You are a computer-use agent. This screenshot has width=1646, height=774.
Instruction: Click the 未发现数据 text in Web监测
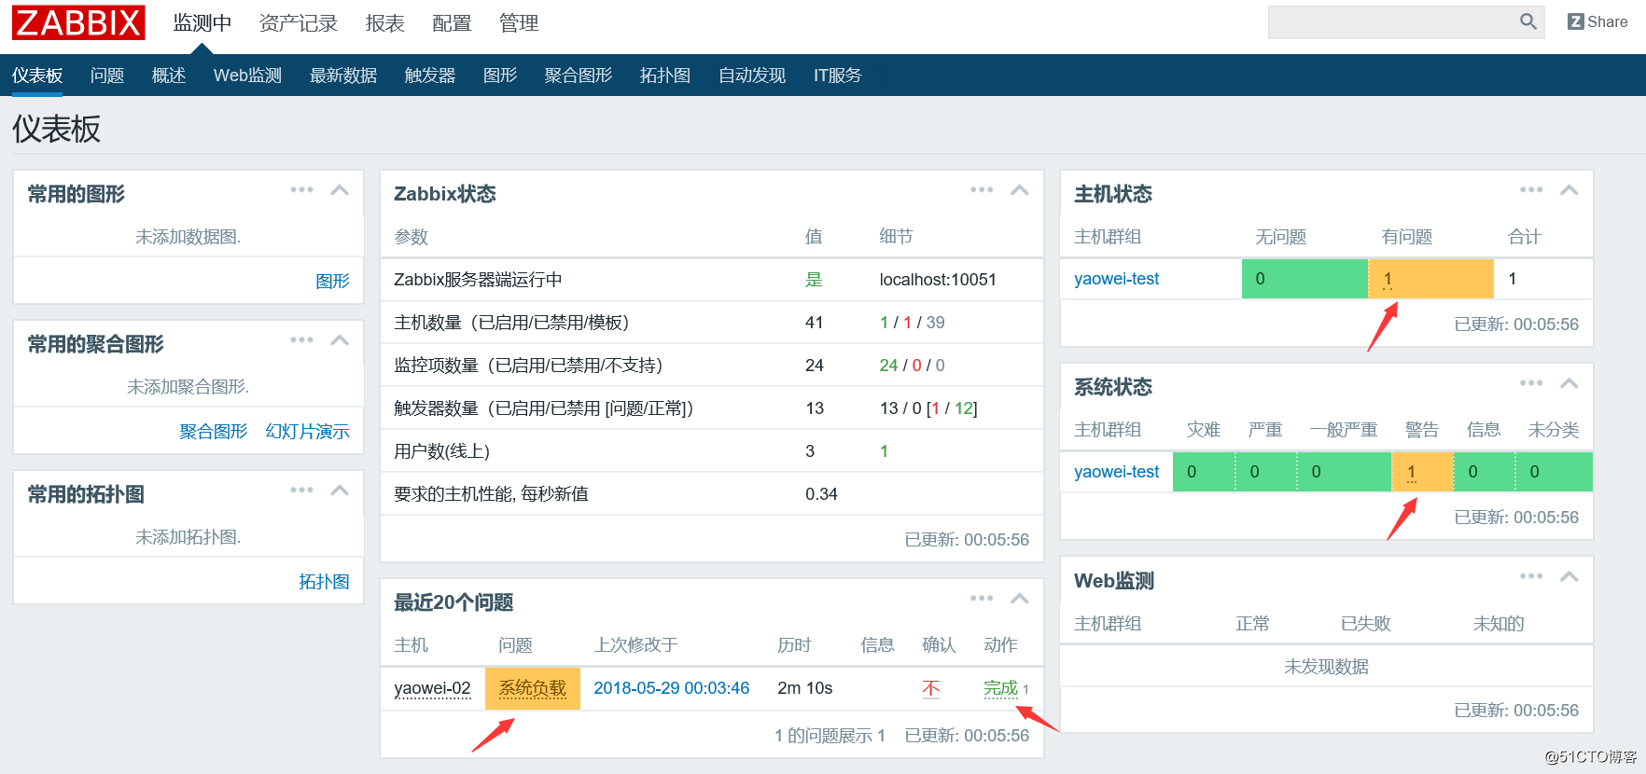coord(1326,667)
